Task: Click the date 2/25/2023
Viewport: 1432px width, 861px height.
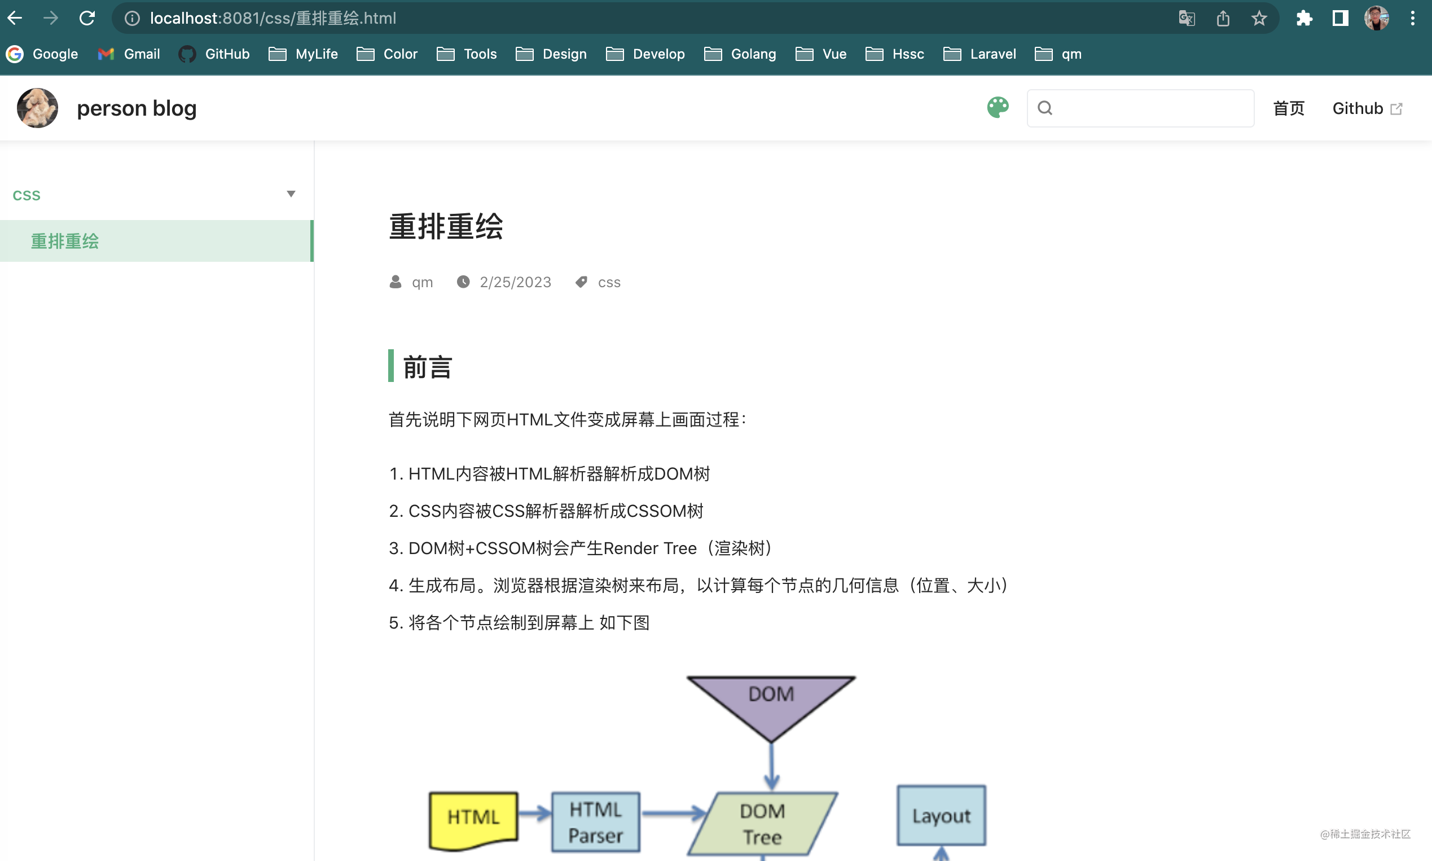Action: (515, 282)
